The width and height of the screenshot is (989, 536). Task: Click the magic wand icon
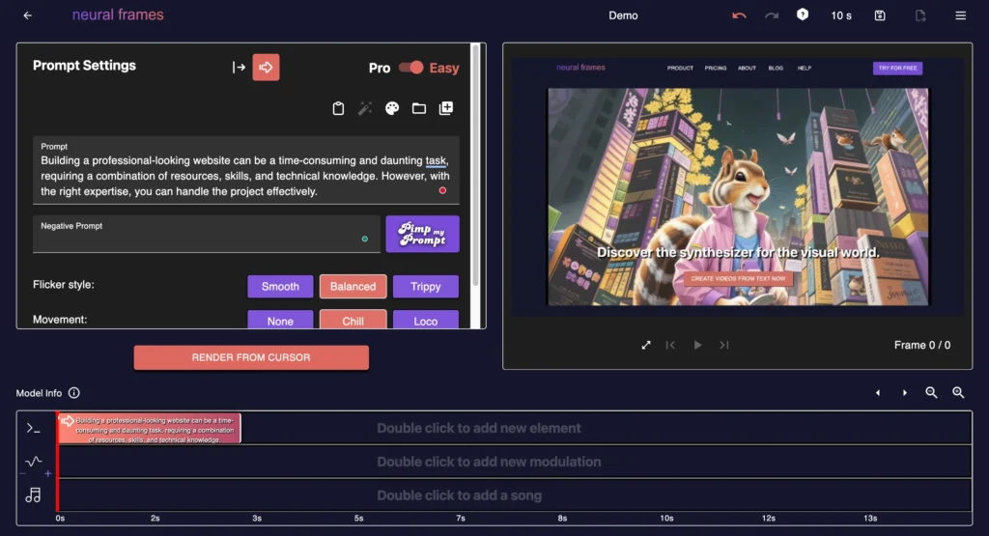tap(364, 108)
